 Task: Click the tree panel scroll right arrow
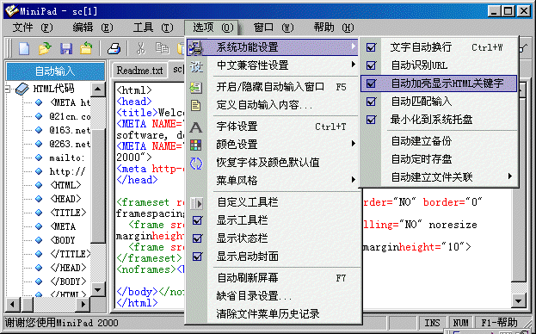83,304
